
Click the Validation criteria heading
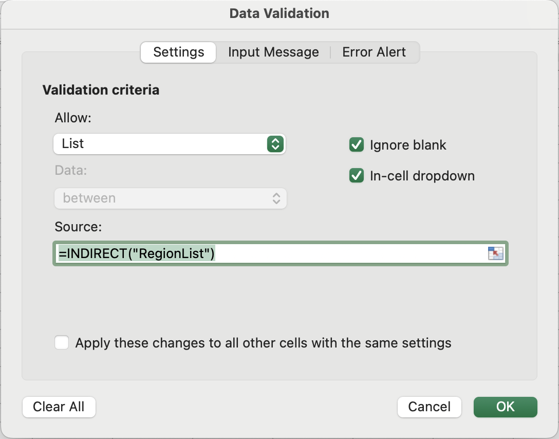point(101,90)
